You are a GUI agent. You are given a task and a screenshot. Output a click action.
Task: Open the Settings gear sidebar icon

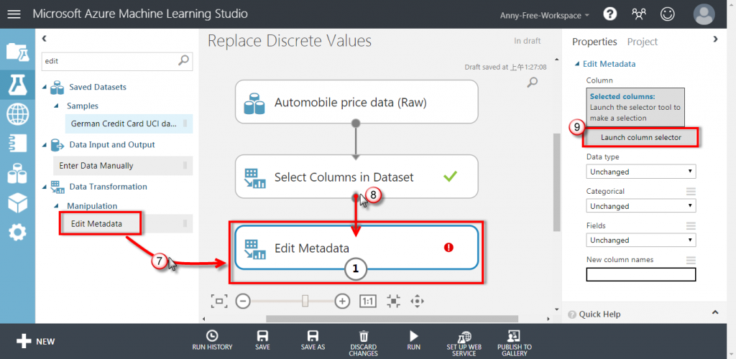[17, 232]
